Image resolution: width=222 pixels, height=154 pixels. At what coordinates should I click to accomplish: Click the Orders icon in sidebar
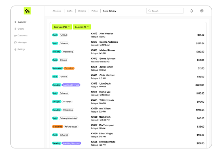(15, 29)
